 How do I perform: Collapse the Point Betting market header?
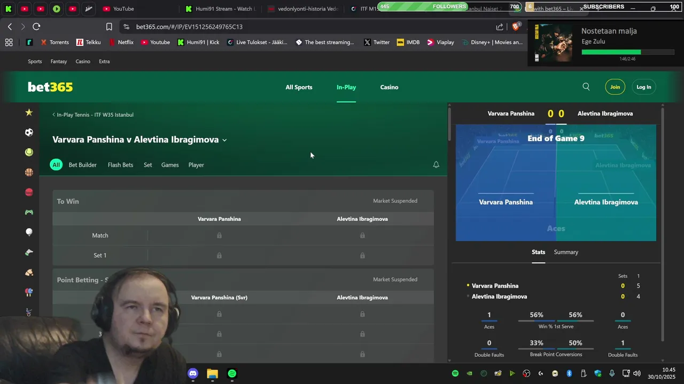coord(243,279)
